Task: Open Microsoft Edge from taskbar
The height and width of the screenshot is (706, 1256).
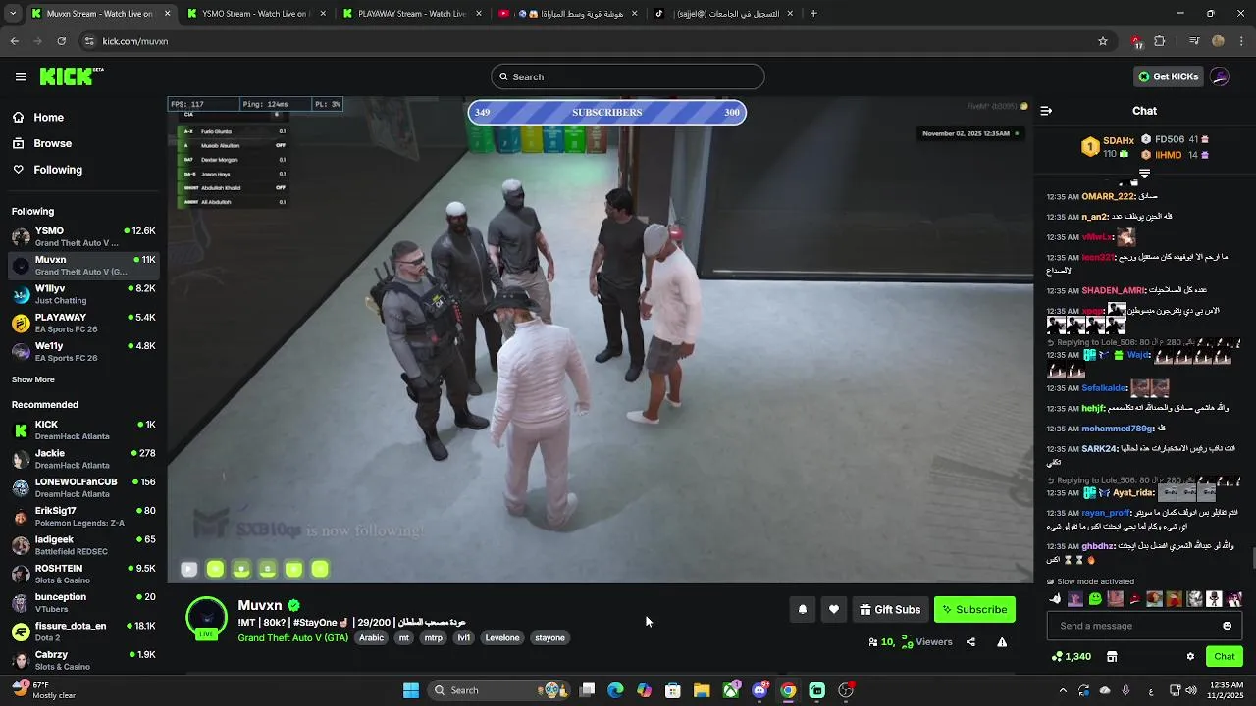Action: (x=615, y=690)
